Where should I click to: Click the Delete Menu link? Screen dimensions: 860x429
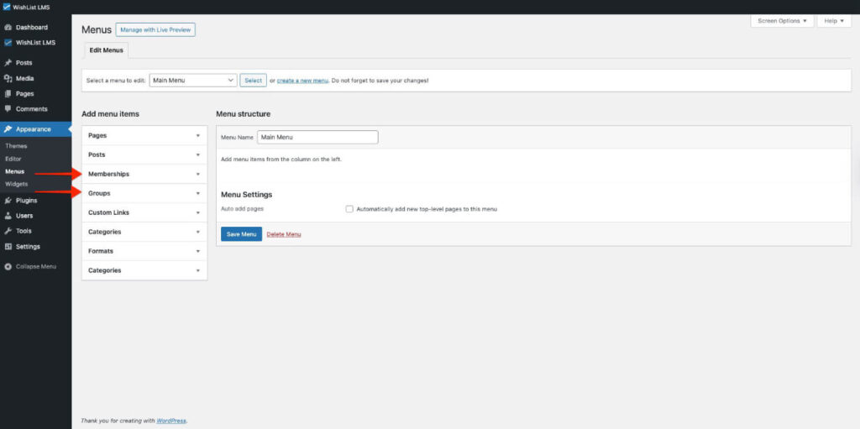tap(284, 234)
